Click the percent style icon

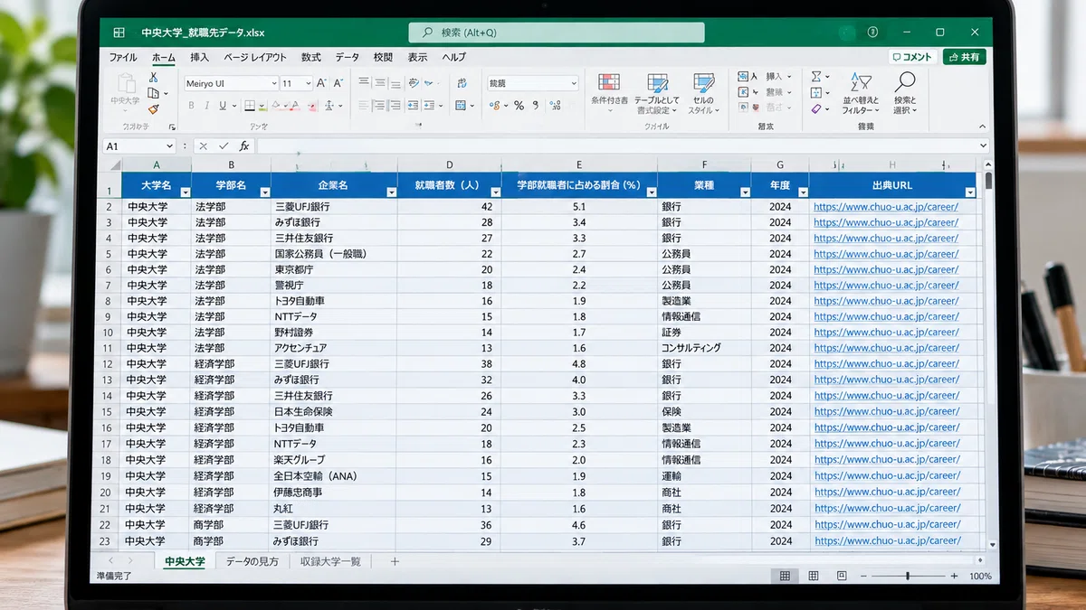pos(519,106)
